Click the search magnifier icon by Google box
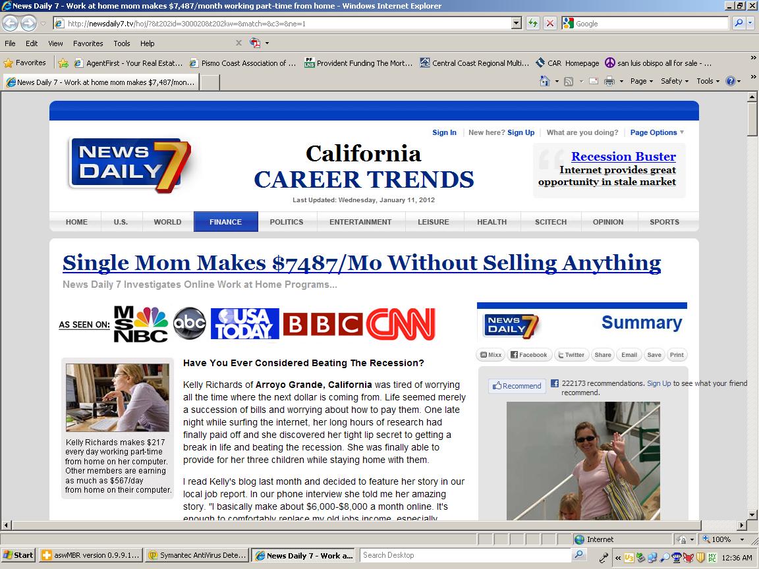Screen dimensions: 759x569 click(738, 23)
